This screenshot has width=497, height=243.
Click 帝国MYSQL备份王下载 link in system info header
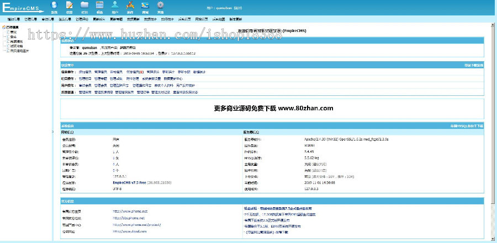[x=467, y=126]
